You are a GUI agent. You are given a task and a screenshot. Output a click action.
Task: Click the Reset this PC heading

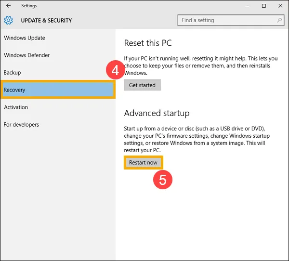point(148,43)
